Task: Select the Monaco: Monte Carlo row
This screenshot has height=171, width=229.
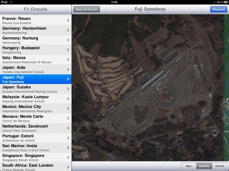Action: pyautogui.click(x=36, y=118)
